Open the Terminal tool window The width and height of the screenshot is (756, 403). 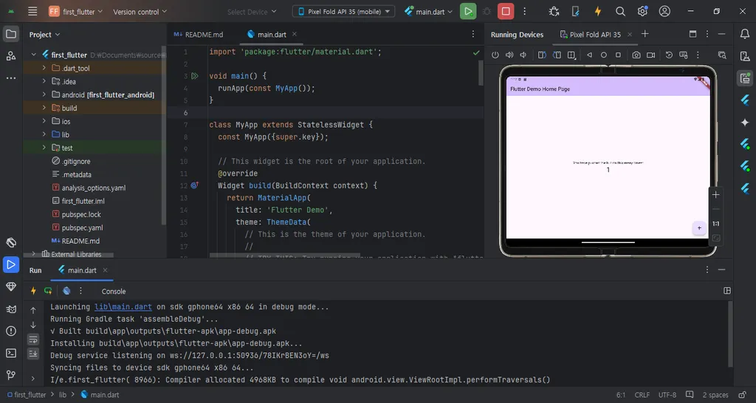[x=11, y=354]
